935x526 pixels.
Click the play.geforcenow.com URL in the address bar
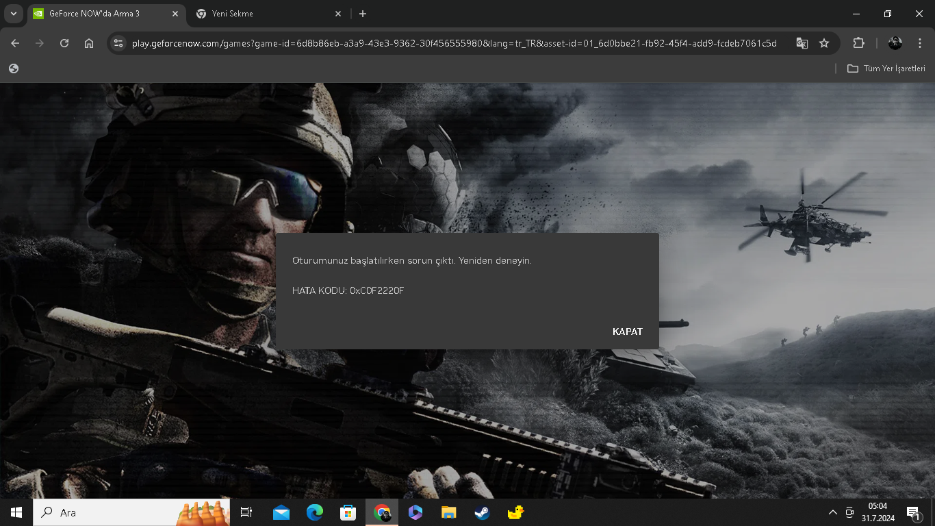(x=454, y=43)
